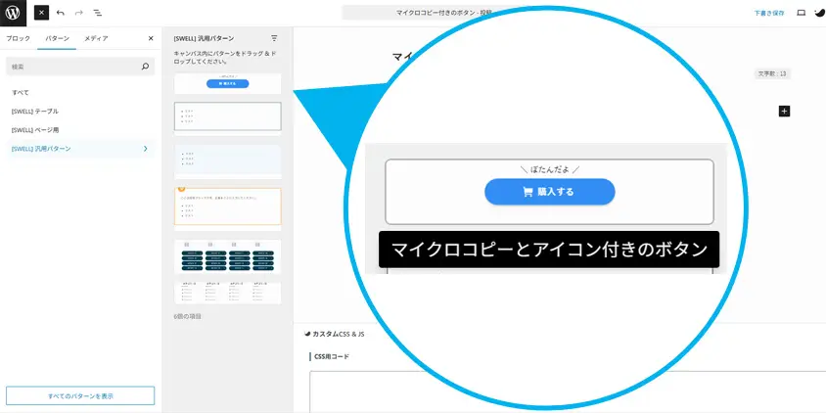Switch to the ブロック tab
Viewport: 826px width, 413px height.
pyautogui.click(x=19, y=38)
